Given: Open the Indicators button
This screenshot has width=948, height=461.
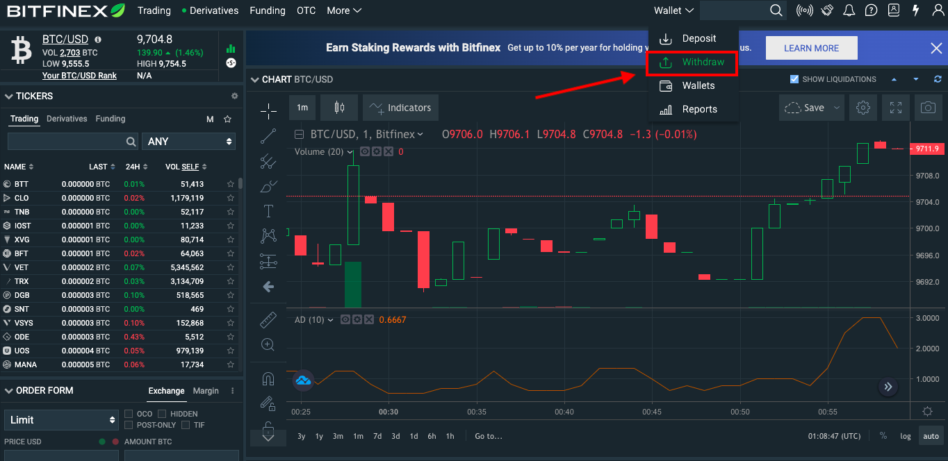Looking at the screenshot, I should pyautogui.click(x=400, y=108).
